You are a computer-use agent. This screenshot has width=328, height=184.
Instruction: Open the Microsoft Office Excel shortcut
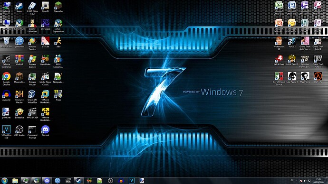tap(279, 8)
